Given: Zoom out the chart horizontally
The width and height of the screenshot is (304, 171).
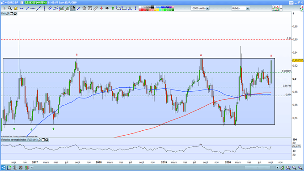Looking at the screenshot, I should point(294,167).
